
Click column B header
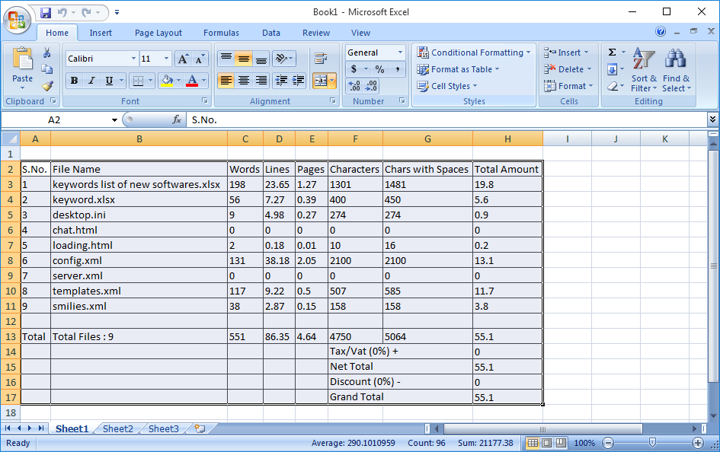(x=139, y=138)
